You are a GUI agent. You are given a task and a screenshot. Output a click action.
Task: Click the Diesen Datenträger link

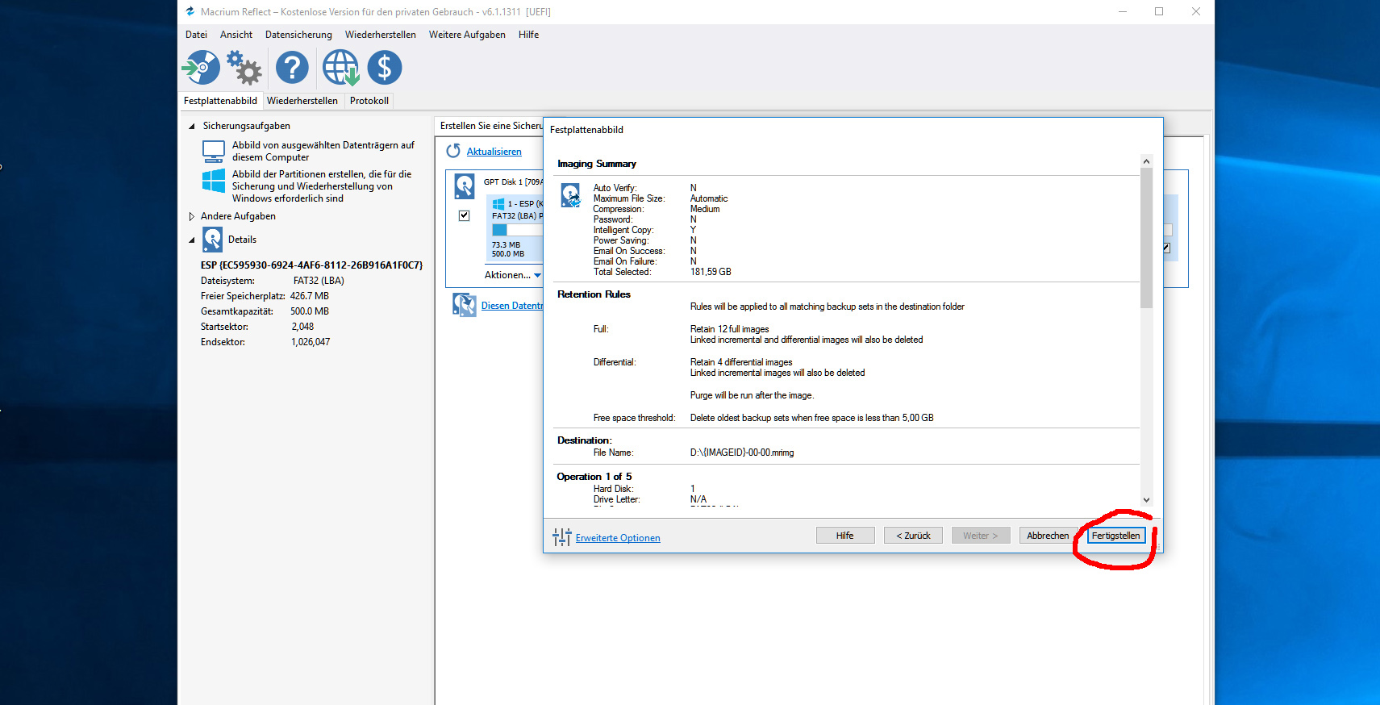pyautogui.click(x=512, y=306)
